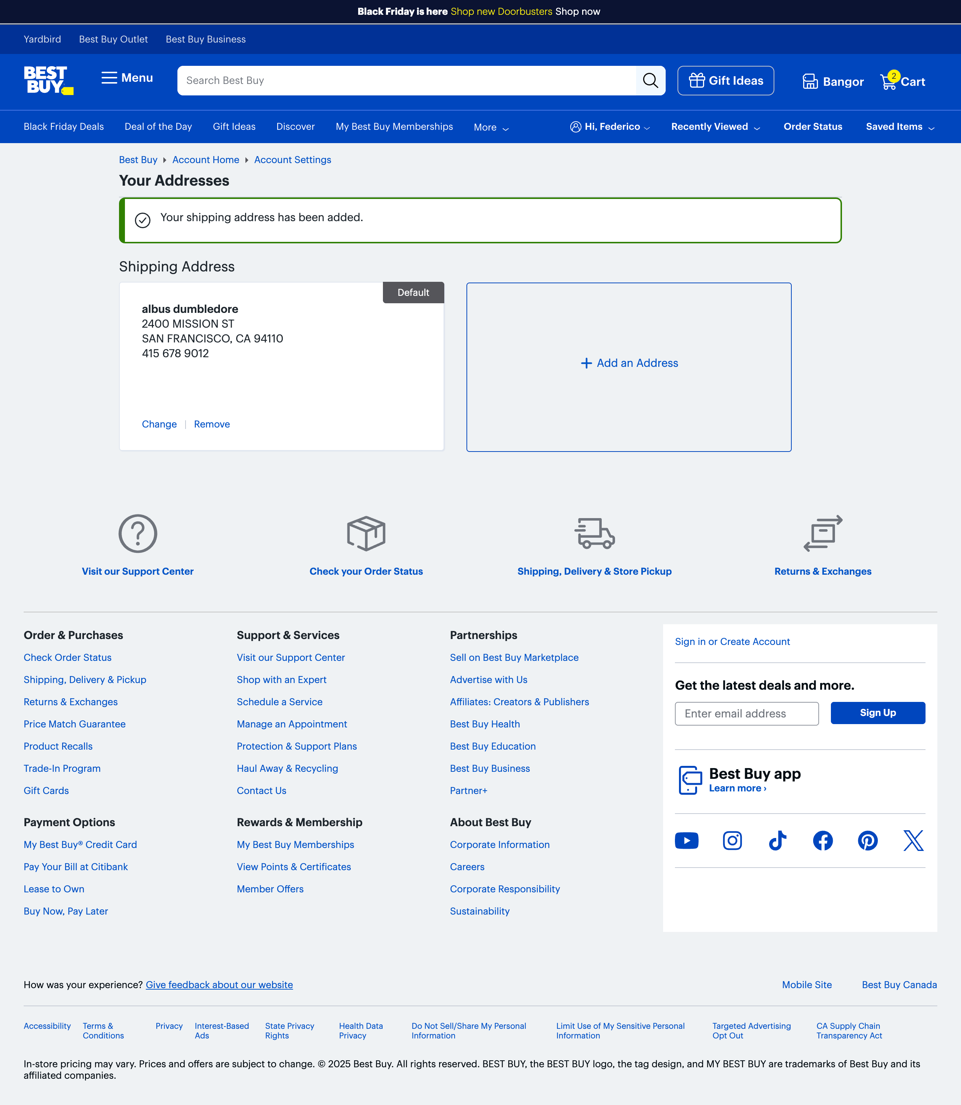Click the Pinterest social icon
Screen dimensions: 961x1105
(868, 841)
